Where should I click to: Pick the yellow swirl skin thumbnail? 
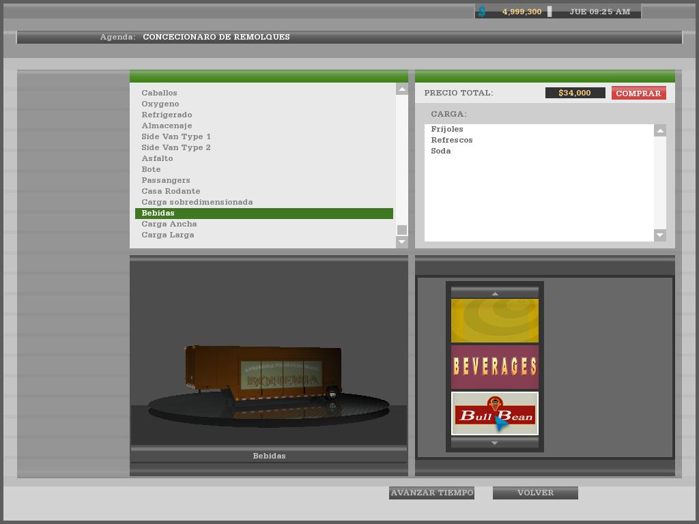pos(495,321)
